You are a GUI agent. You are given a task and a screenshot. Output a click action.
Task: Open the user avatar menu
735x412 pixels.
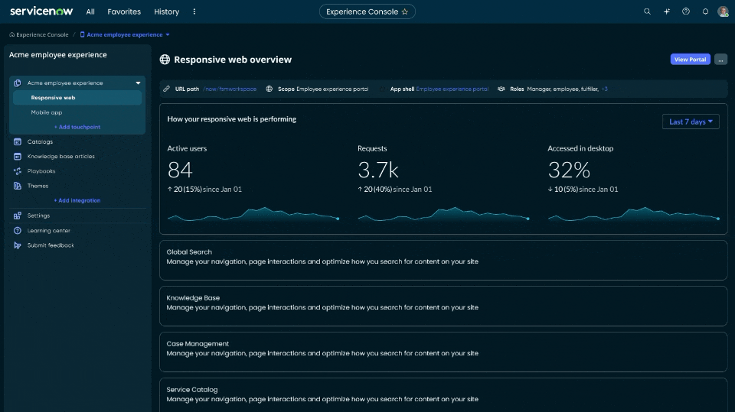[x=723, y=11]
